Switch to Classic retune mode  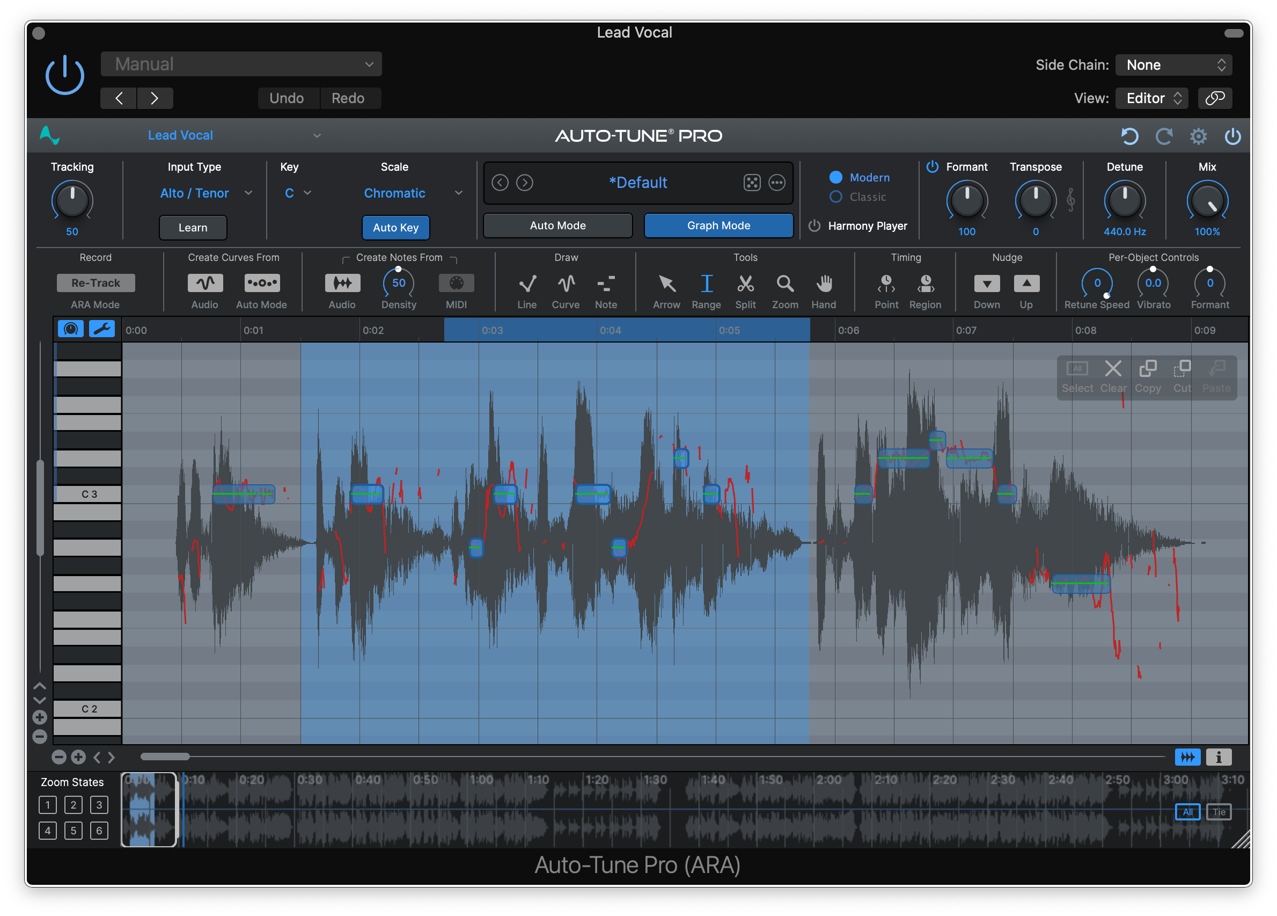coord(835,197)
